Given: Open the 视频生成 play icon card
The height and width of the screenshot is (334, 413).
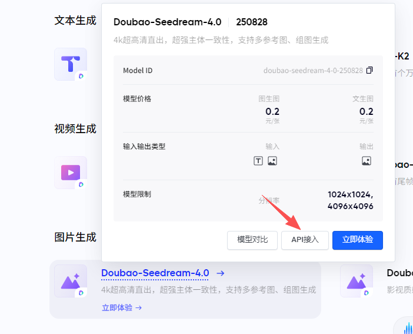Looking at the screenshot, I should (x=71, y=173).
